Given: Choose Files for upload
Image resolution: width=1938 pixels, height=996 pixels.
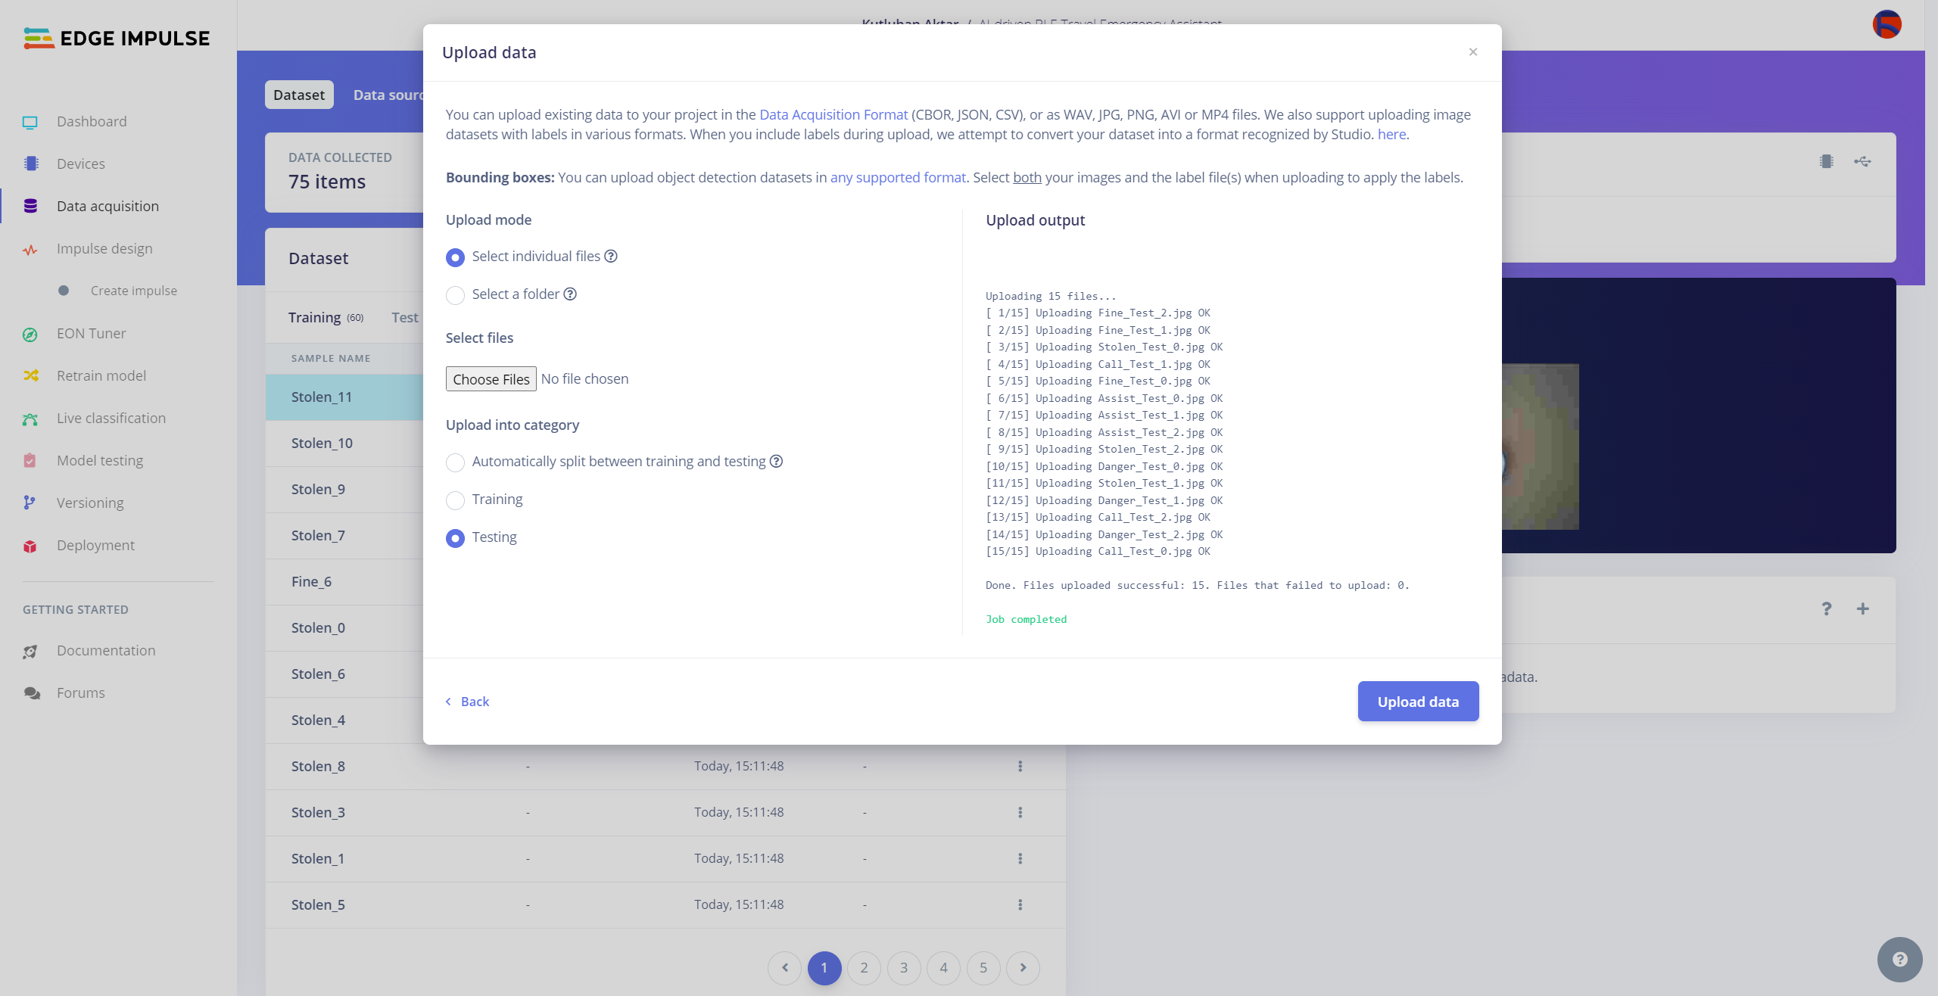Looking at the screenshot, I should tap(491, 378).
